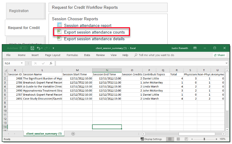Open the Help ribbon tab
This screenshot has width=232, height=144.
[x=125, y=55]
